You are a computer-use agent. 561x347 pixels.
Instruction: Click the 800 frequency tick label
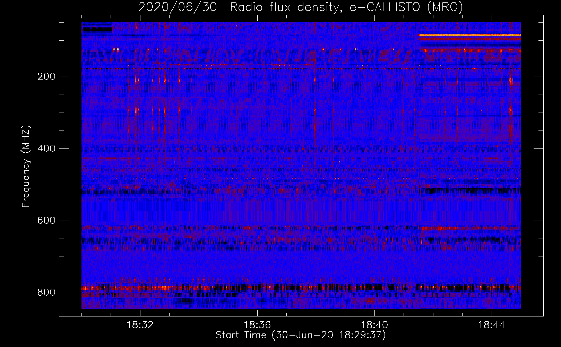coord(46,292)
